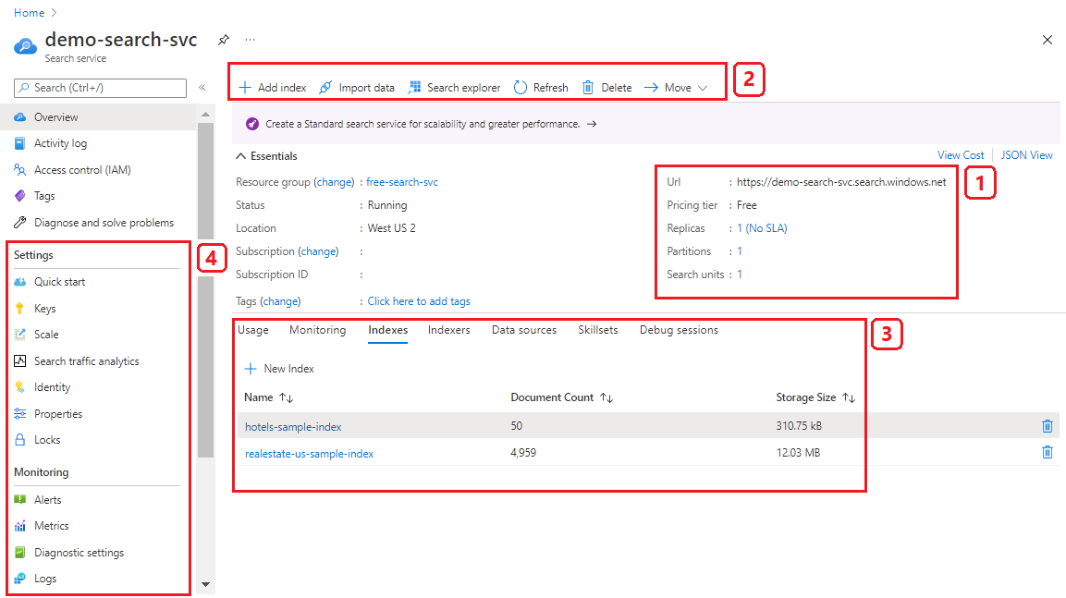Click the sidebar scroll up arrow
The width and height of the screenshot is (1066, 598).
tap(205, 115)
